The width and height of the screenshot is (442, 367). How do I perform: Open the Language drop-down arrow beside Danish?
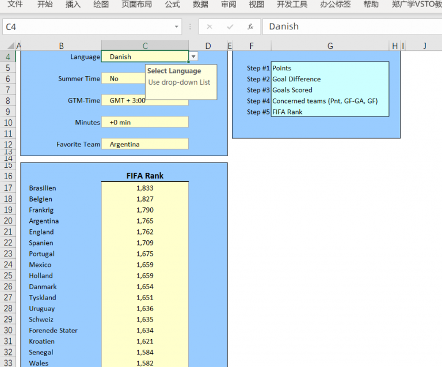pos(193,56)
